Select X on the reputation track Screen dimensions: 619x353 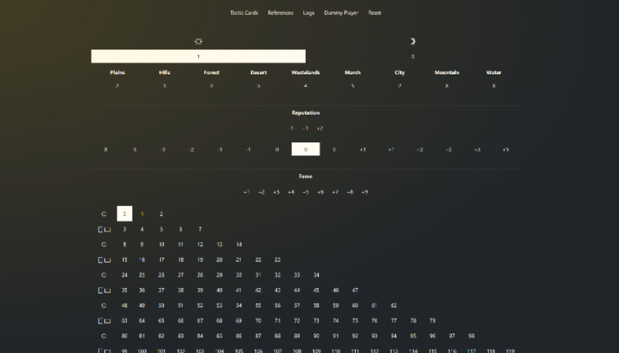[106, 150]
